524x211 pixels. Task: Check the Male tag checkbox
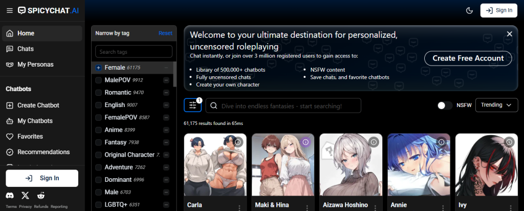point(98,192)
